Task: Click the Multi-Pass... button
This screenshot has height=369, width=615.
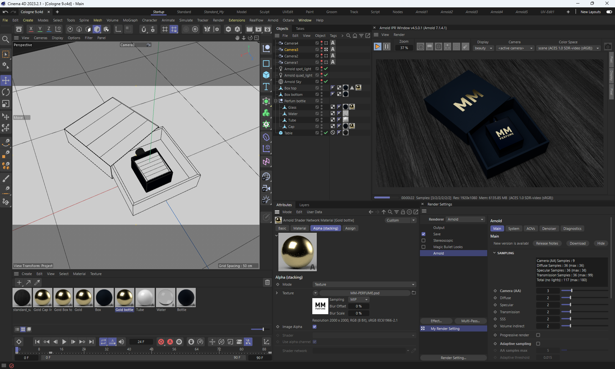Action: pyautogui.click(x=470, y=321)
